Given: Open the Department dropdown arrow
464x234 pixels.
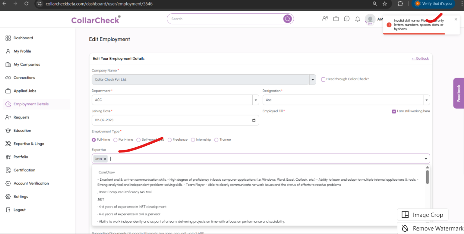Looking at the screenshot, I should (256, 100).
